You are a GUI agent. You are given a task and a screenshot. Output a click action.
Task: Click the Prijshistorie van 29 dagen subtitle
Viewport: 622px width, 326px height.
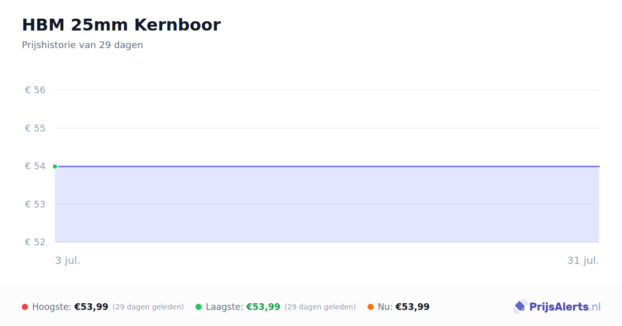pos(82,45)
